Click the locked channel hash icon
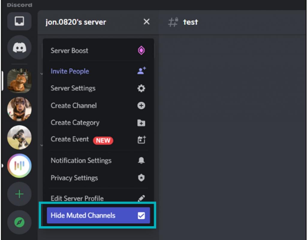The image size is (307, 240). (173, 22)
